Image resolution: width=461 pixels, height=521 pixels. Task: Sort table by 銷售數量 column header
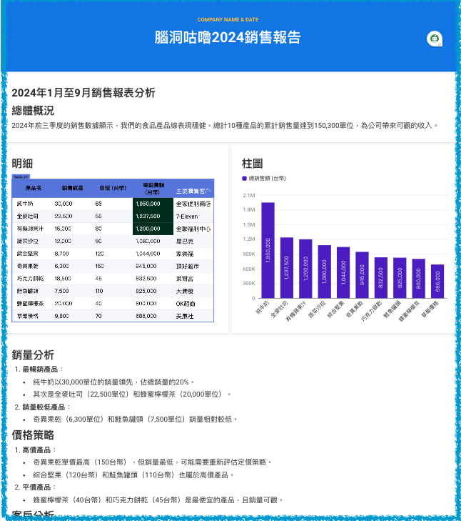72,189
